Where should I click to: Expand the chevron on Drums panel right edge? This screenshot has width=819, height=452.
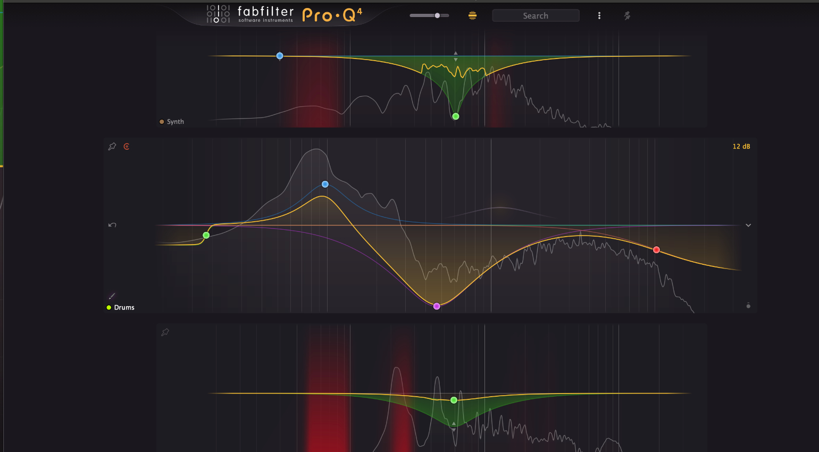[748, 225]
